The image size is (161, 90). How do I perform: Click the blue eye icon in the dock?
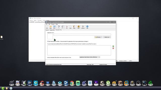(x=60, y=83)
